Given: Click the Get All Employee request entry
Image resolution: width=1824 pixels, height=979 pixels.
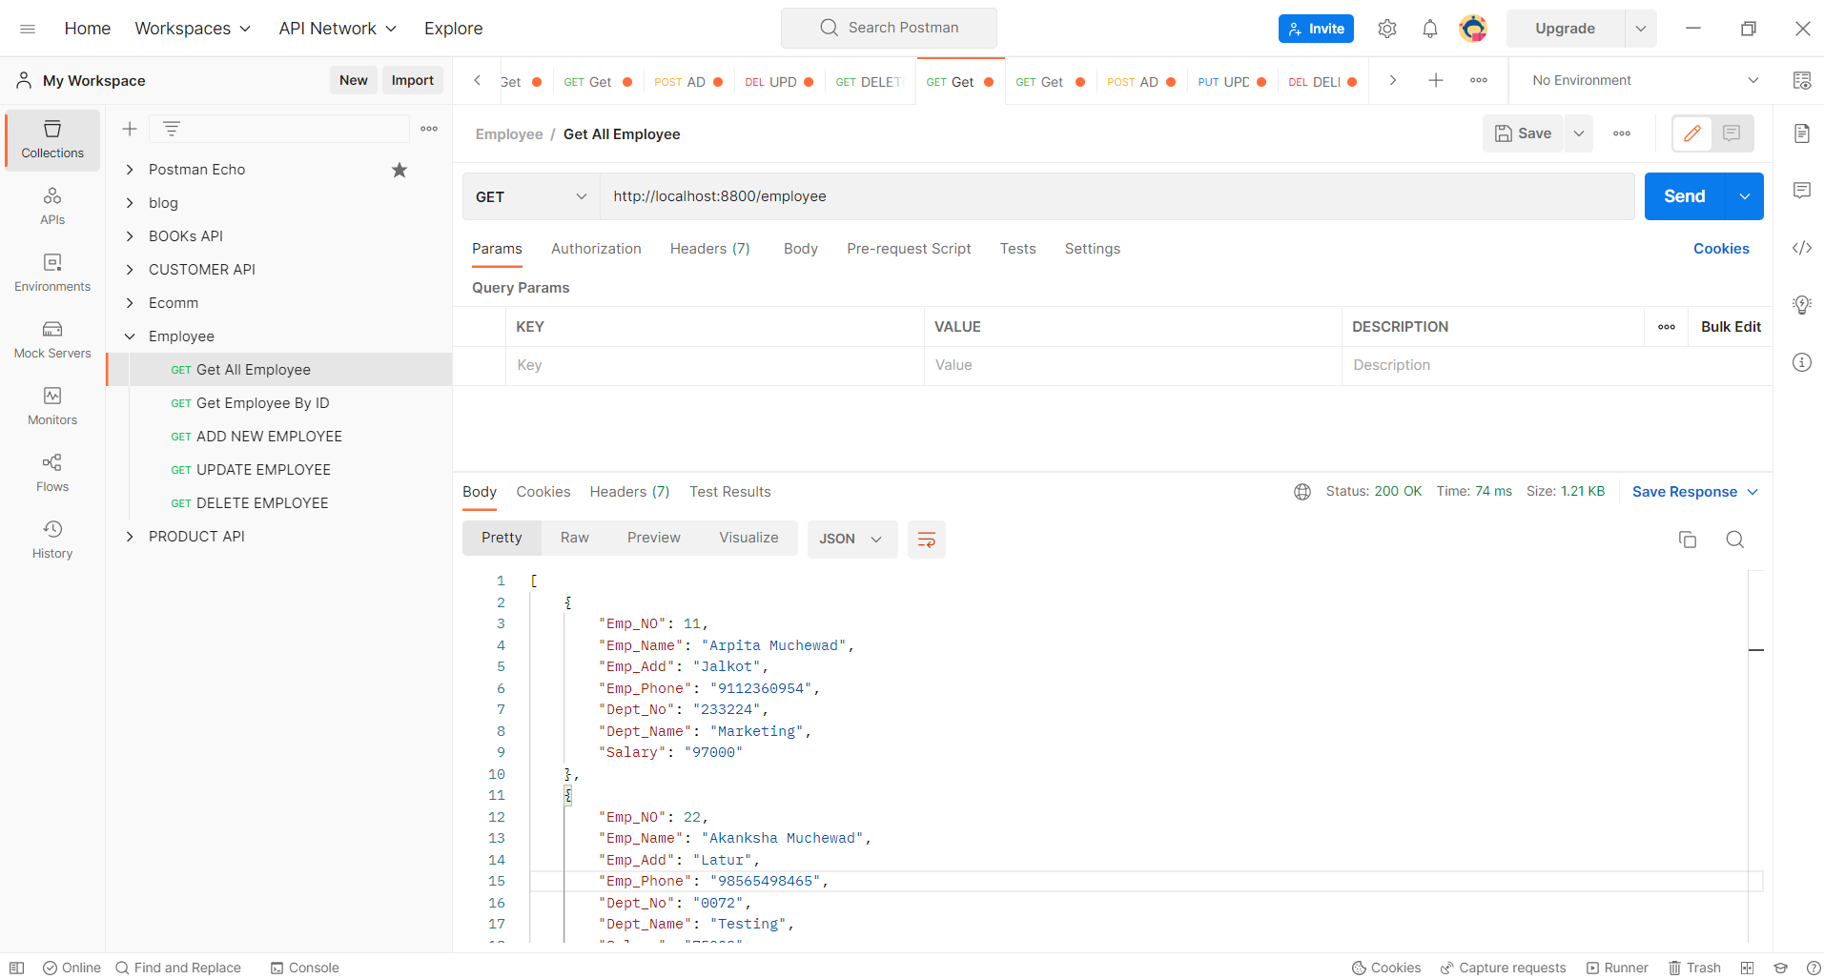Looking at the screenshot, I should (x=253, y=369).
